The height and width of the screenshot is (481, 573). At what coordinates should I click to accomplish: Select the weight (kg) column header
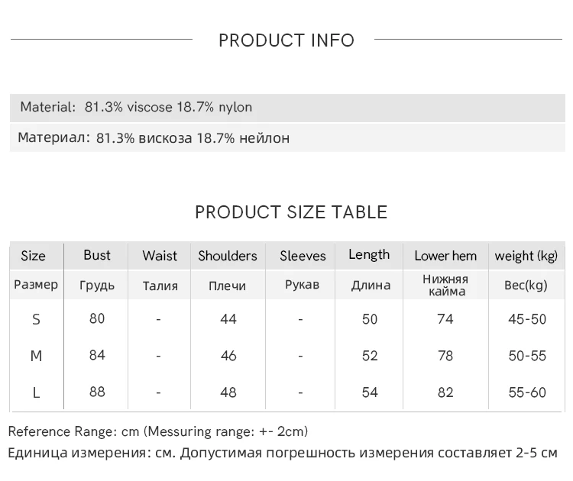(526, 256)
